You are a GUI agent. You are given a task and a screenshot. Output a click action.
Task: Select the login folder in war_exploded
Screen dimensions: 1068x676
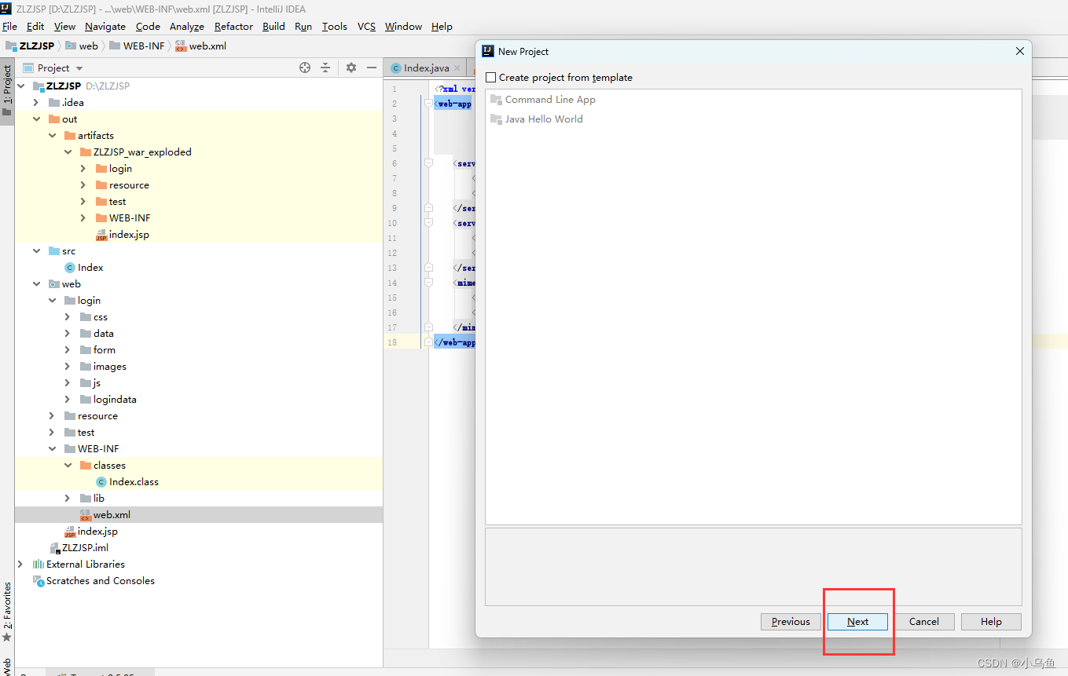coord(199,169)
